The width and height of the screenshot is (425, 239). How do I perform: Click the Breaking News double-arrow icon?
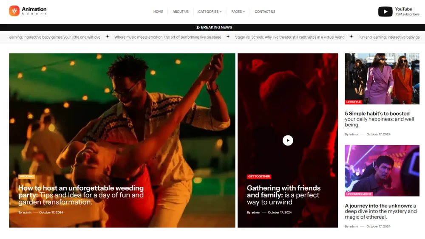point(198,27)
